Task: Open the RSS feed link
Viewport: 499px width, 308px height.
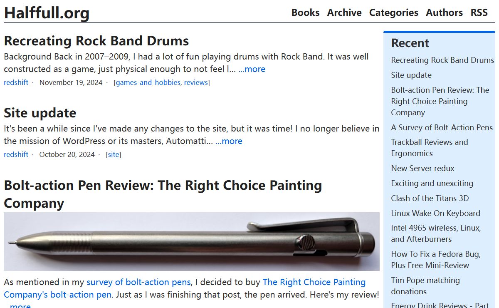Action: 479,12
